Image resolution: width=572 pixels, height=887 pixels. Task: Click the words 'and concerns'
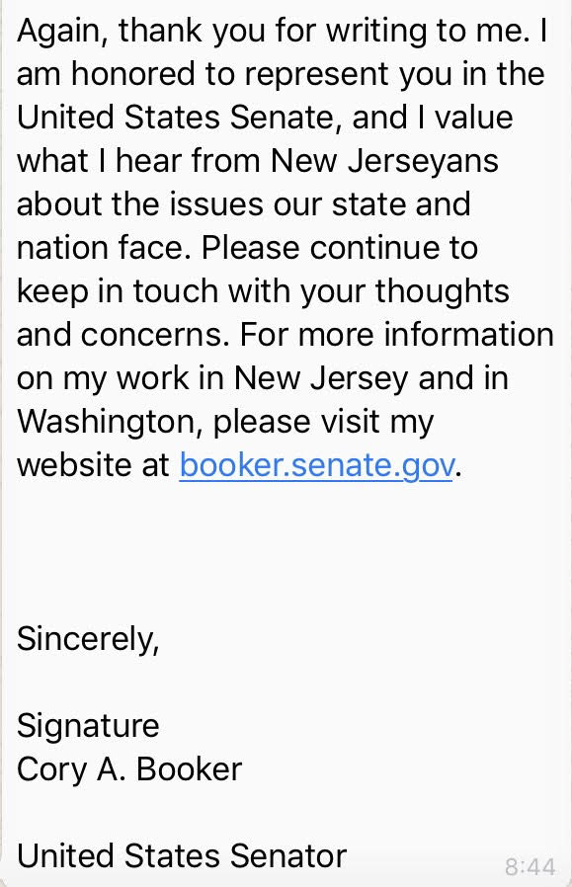point(120,335)
